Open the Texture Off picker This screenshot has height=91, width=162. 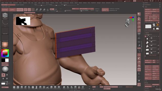[5, 38]
